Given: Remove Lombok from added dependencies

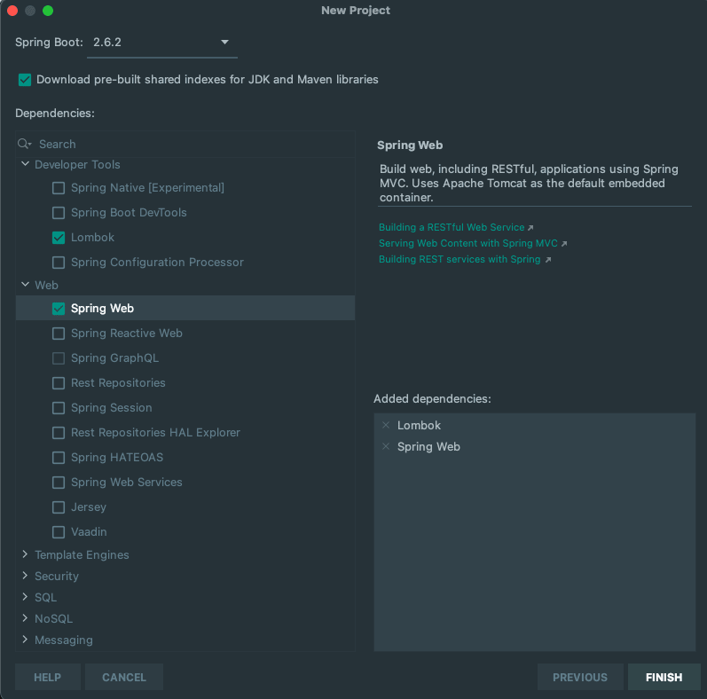Looking at the screenshot, I should 386,425.
